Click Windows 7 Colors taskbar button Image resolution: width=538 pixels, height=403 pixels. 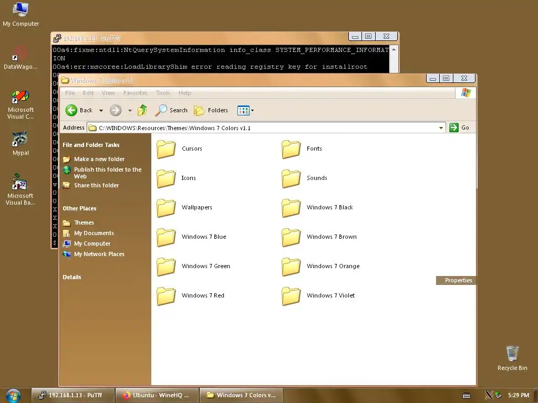tap(241, 395)
